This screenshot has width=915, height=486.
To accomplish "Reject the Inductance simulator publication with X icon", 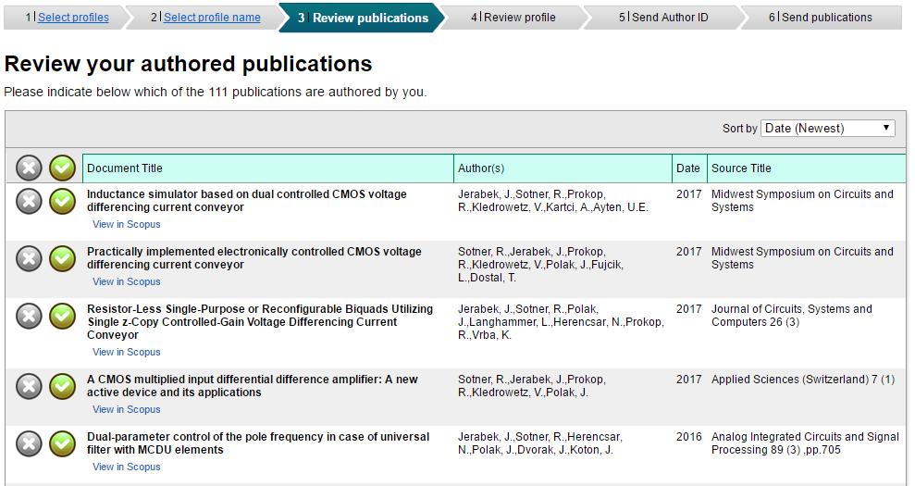I will (x=30, y=201).
